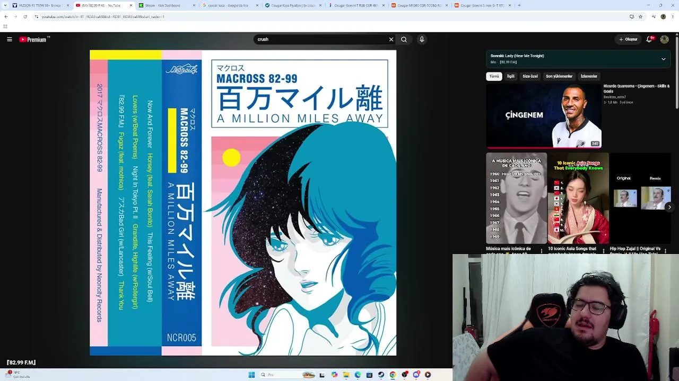Click the browser forward arrow

tap(15, 16)
